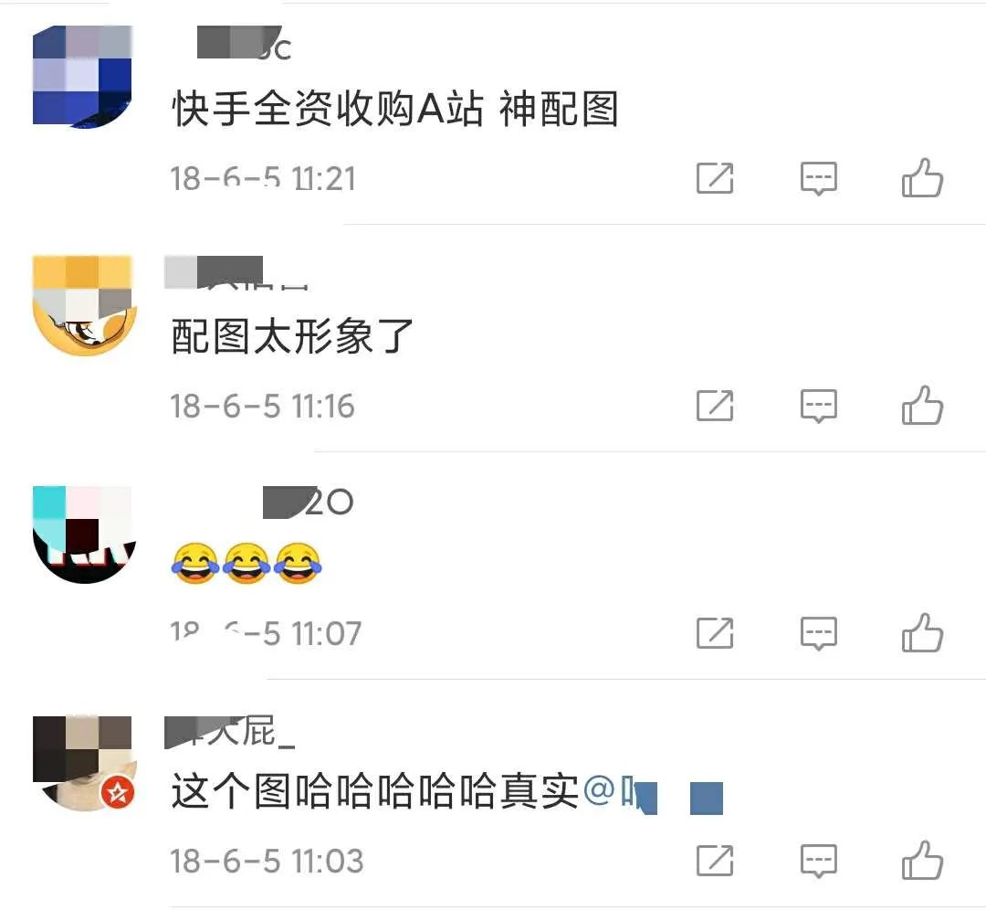
Task: Like the 11:21 comment about 快手全资收购A站
Action: pyautogui.click(x=922, y=178)
